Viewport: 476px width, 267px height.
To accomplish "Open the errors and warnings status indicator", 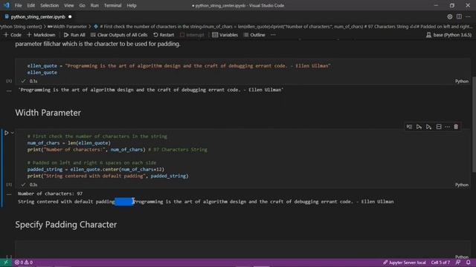I will tap(24, 263).
